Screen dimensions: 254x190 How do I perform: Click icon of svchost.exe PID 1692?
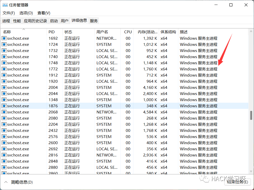4,38
